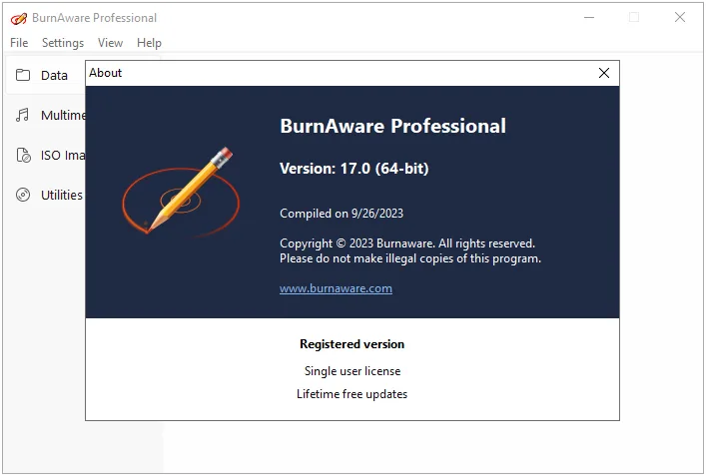Switch to the ISO Images section
This screenshot has width=706, height=476.
pos(63,156)
